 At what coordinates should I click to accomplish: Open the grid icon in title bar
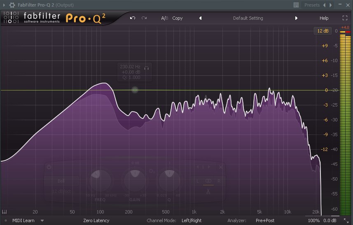tap(296, 5)
